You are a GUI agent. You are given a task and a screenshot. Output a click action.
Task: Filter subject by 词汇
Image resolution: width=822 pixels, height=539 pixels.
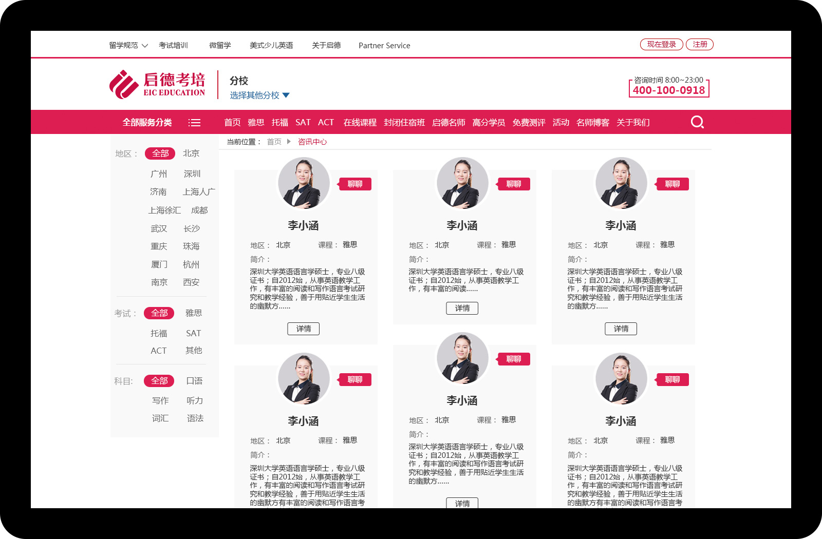pyautogui.click(x=160, y=418)
